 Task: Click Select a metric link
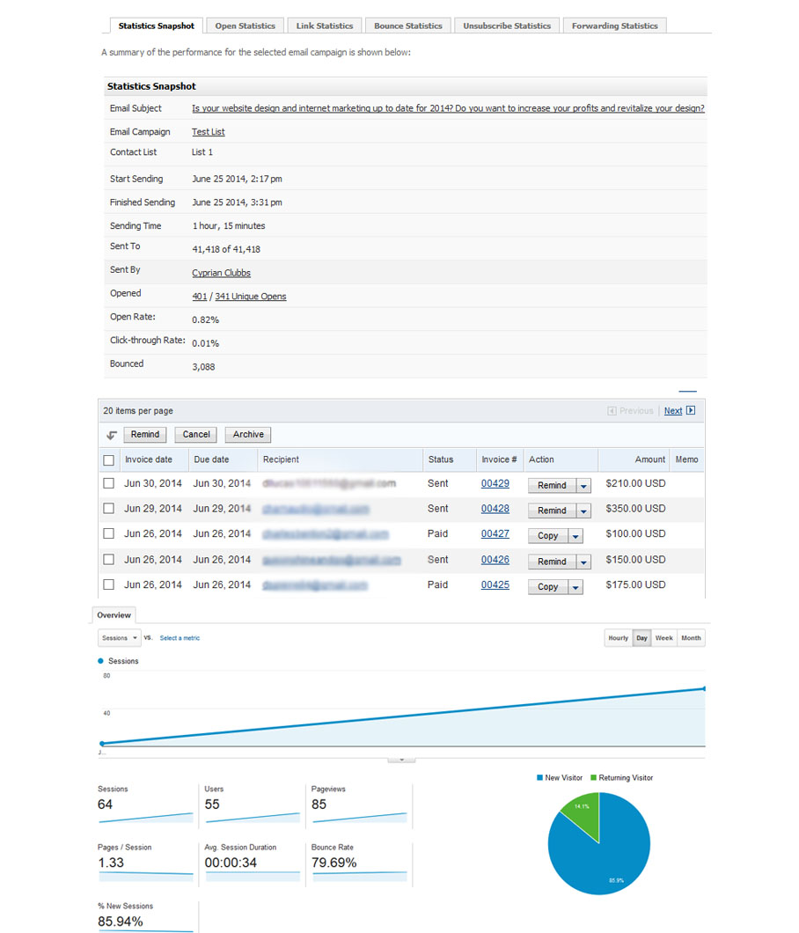(180, 638)
